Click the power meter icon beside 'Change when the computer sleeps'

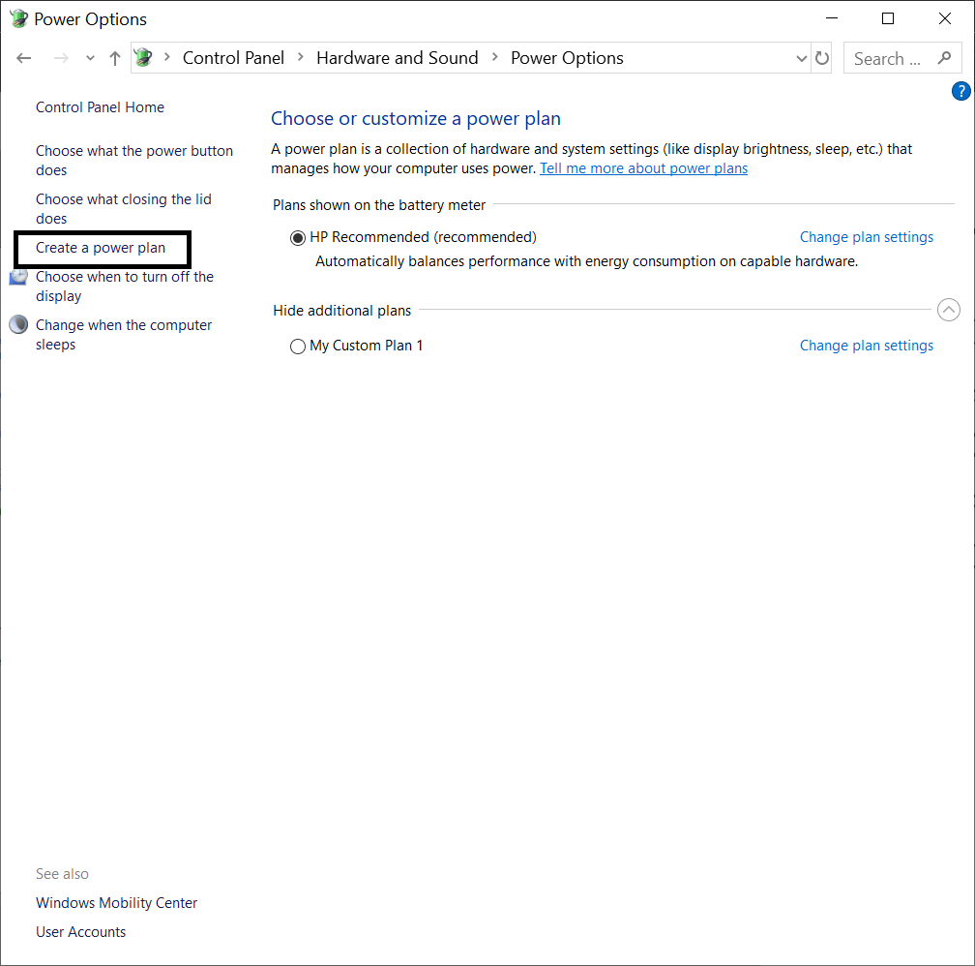click(18, 324)
